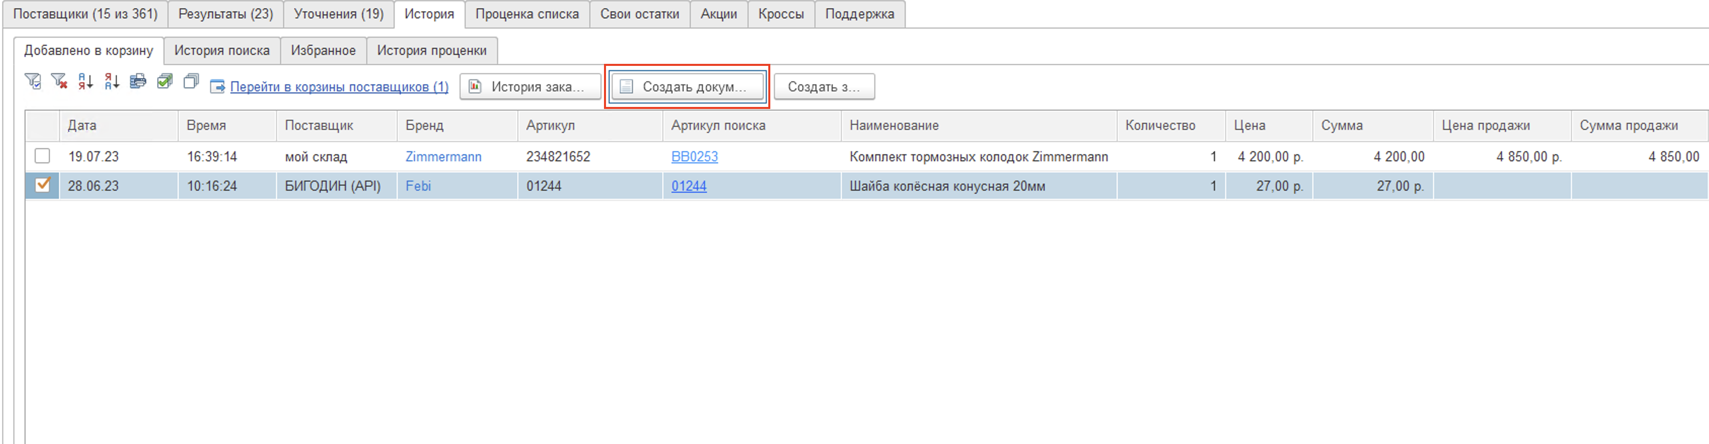This screenshot has height=444, width=1709.
Task: Click the Создать з... button
Action: (x=824, y=87)
